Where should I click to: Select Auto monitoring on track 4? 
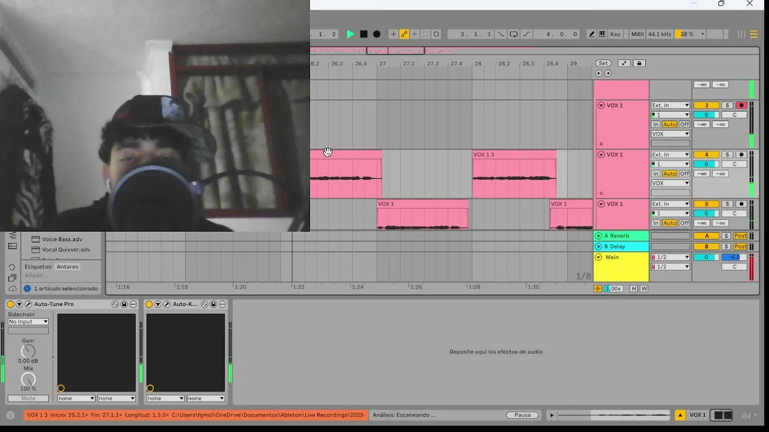pyautogui.click(x=670, y=173)
